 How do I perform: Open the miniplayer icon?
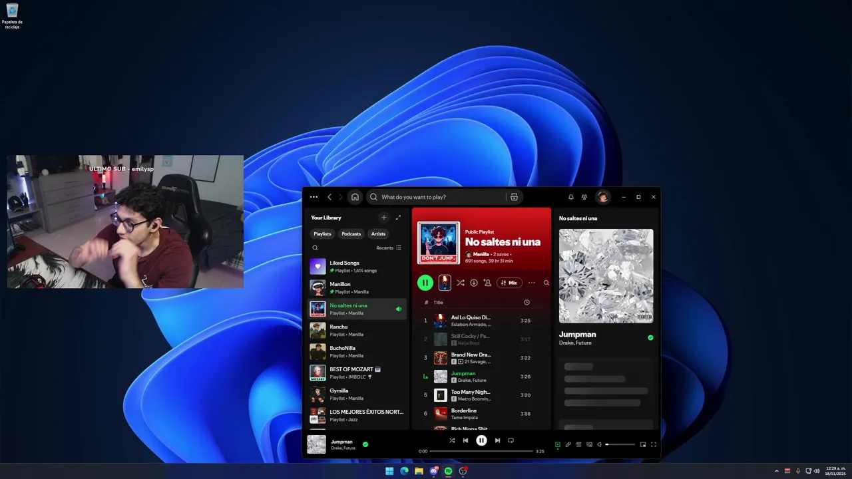643,444
